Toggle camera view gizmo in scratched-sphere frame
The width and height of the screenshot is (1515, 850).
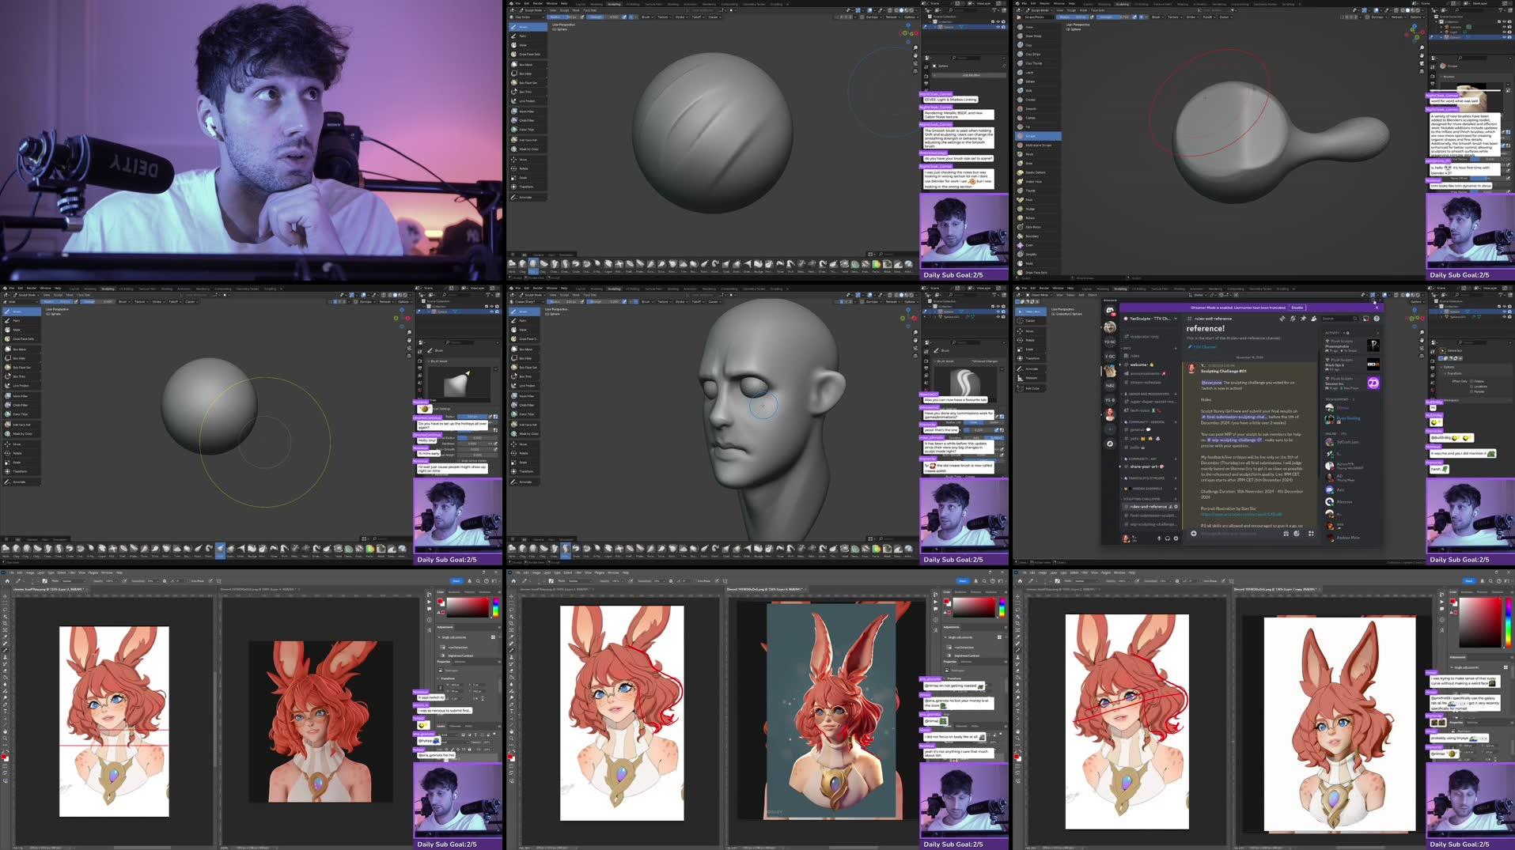[915, 63]
